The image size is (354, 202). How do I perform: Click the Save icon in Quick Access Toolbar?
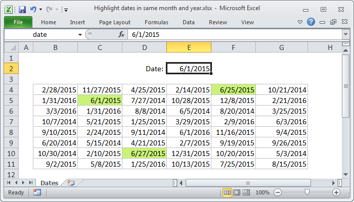[22, 9]
